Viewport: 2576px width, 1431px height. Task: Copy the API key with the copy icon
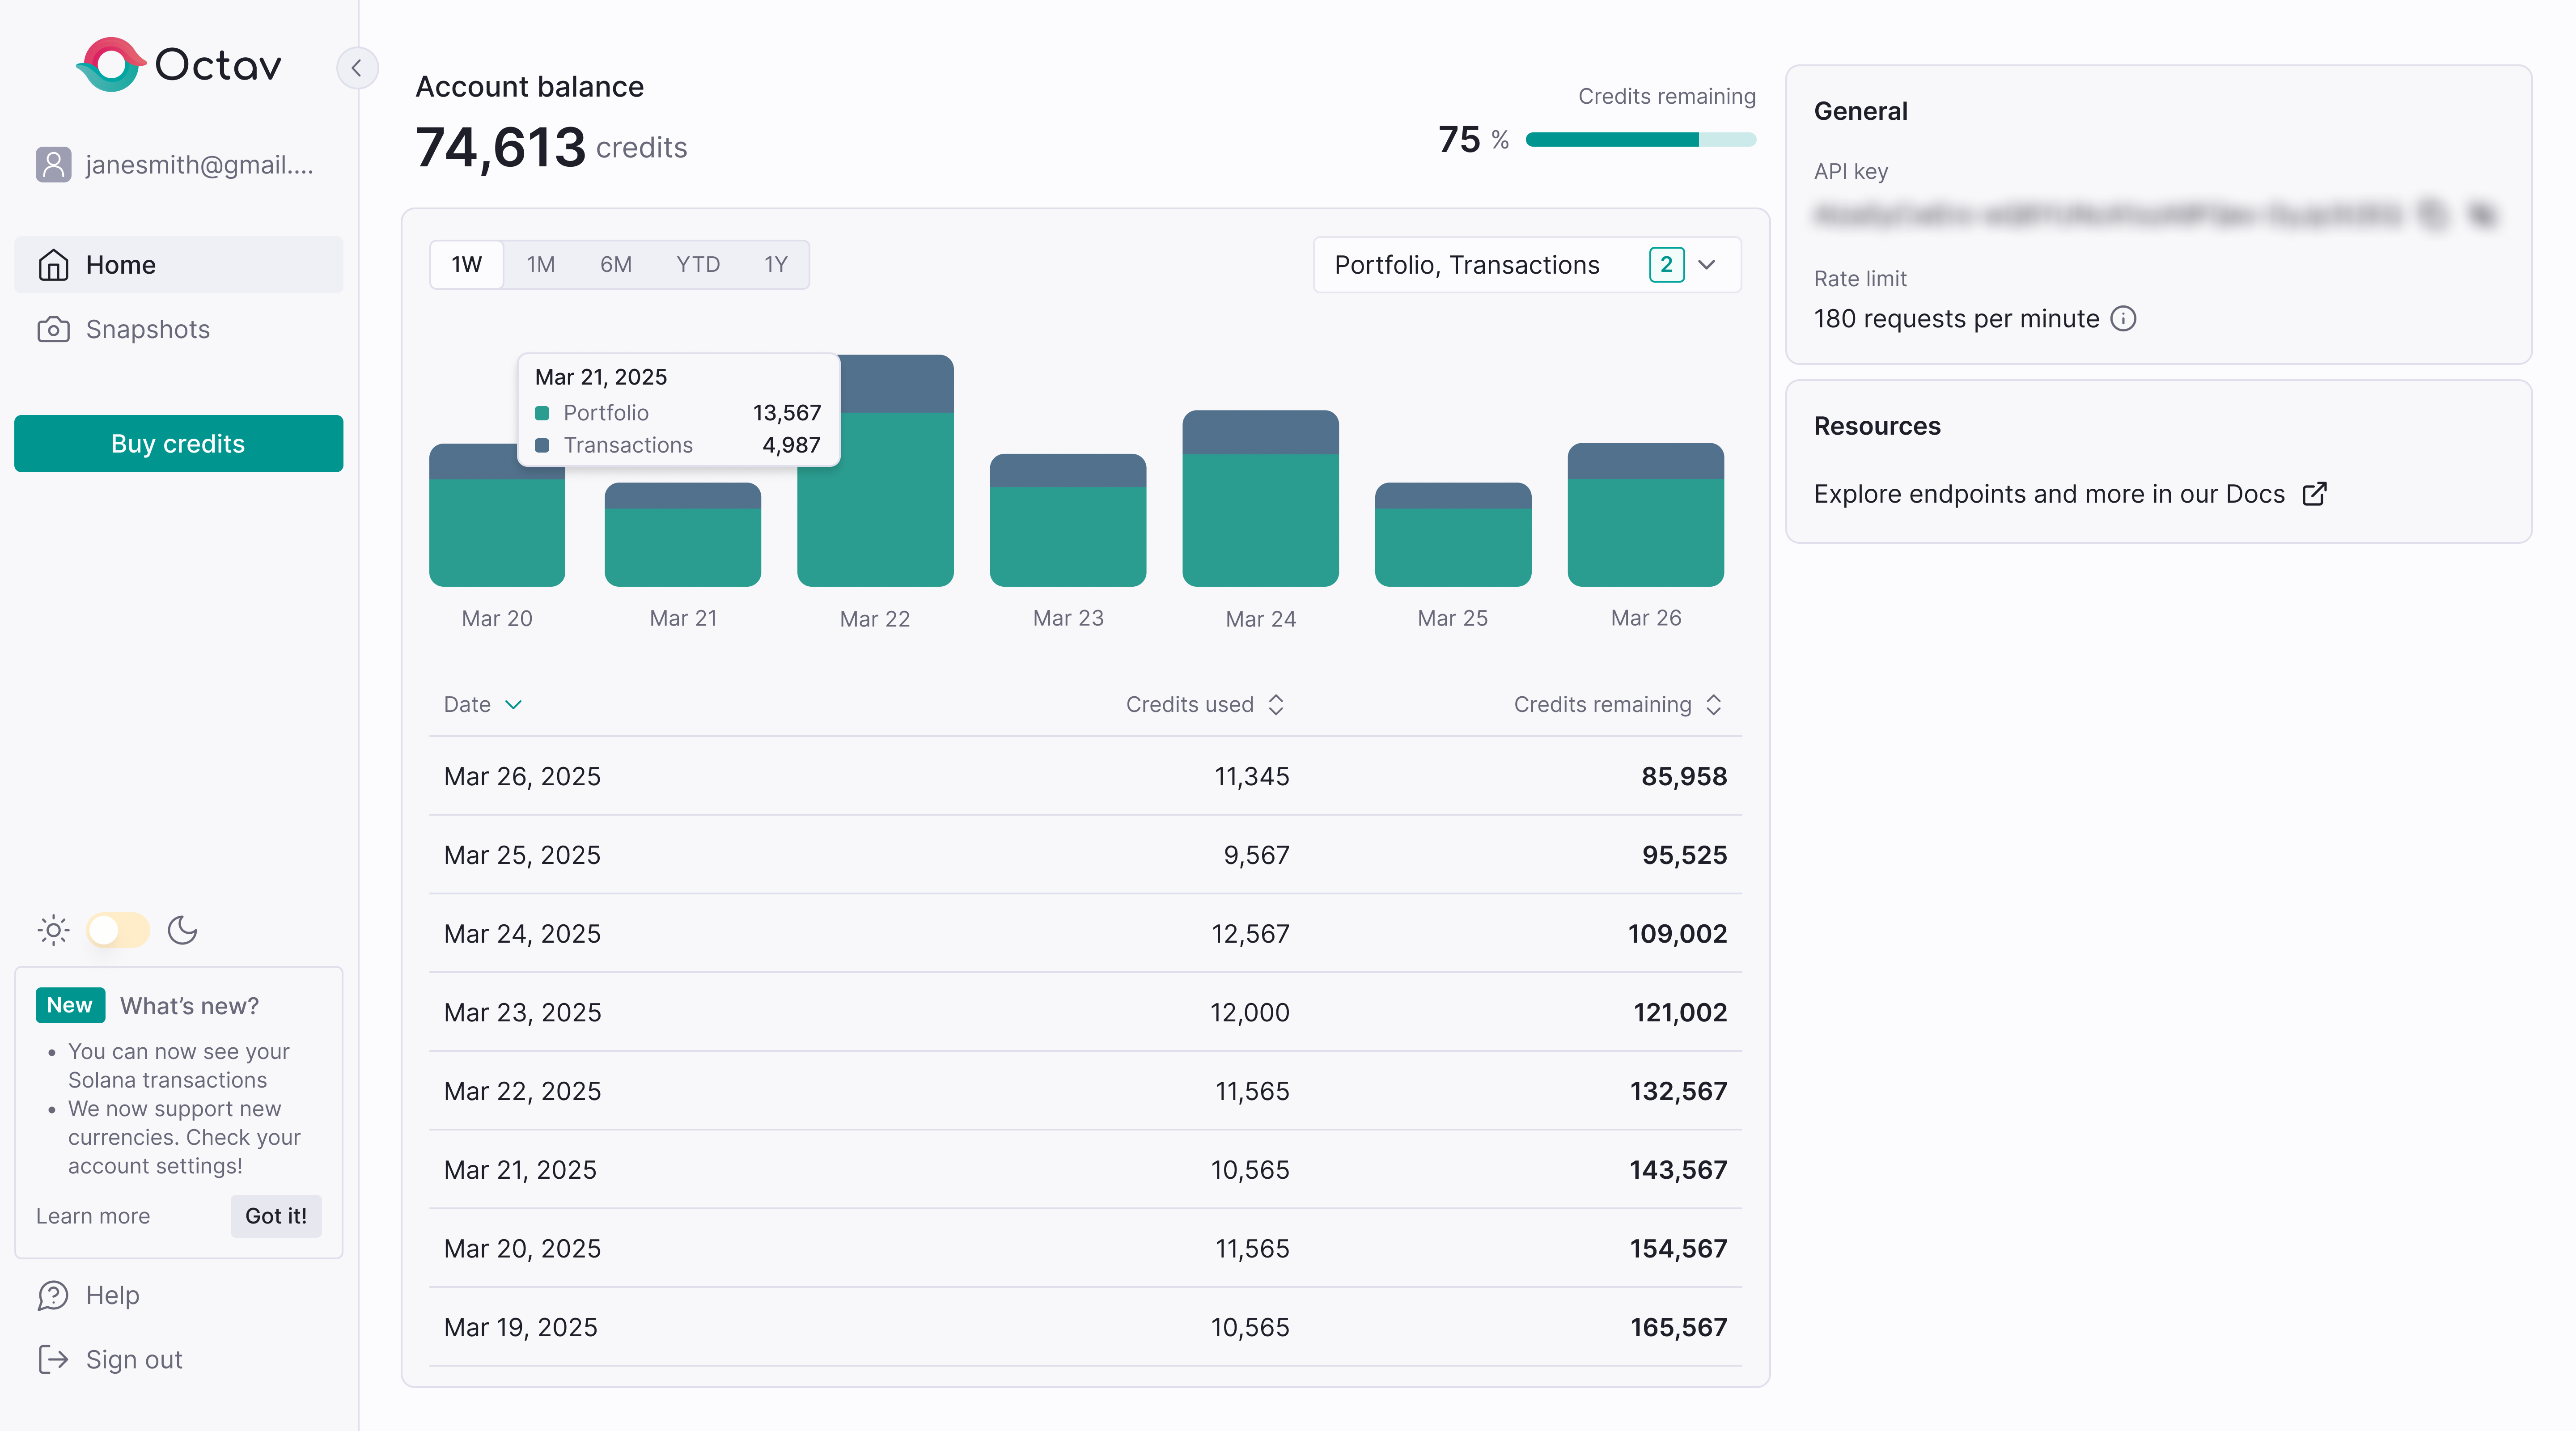coord(2432,214)
